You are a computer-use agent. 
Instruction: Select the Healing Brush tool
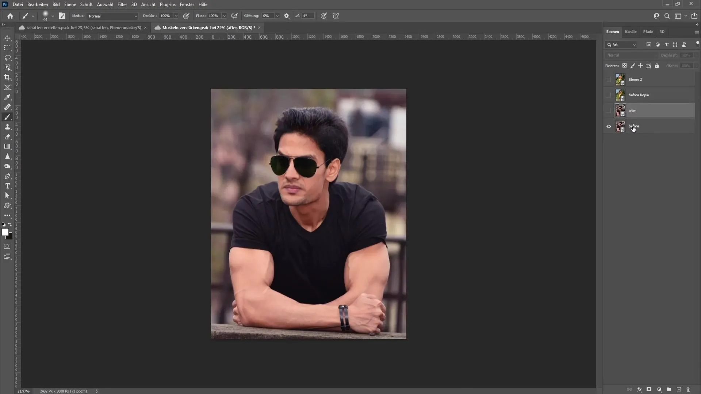(x=7, y=107)
